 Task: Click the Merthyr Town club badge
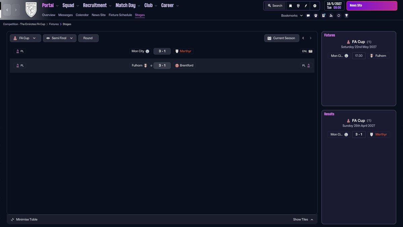pos(31,9)
